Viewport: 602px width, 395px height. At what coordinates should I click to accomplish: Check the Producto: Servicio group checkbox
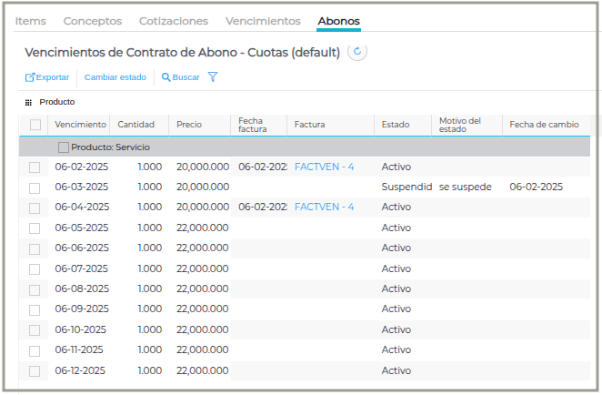point(63,147)
